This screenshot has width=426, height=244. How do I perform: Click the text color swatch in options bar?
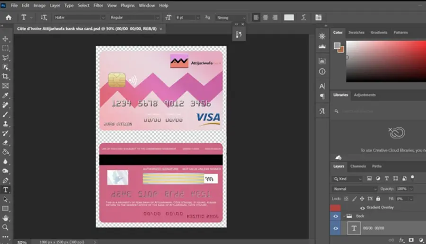click(289, 17)
